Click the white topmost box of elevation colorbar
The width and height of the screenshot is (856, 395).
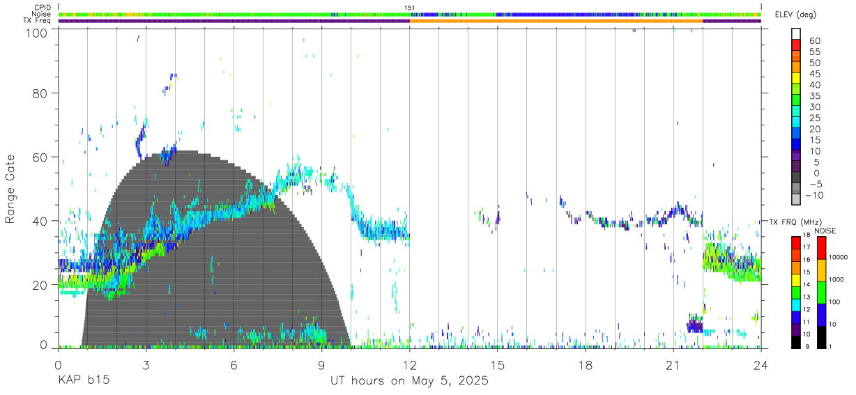[x=796, y=34]
